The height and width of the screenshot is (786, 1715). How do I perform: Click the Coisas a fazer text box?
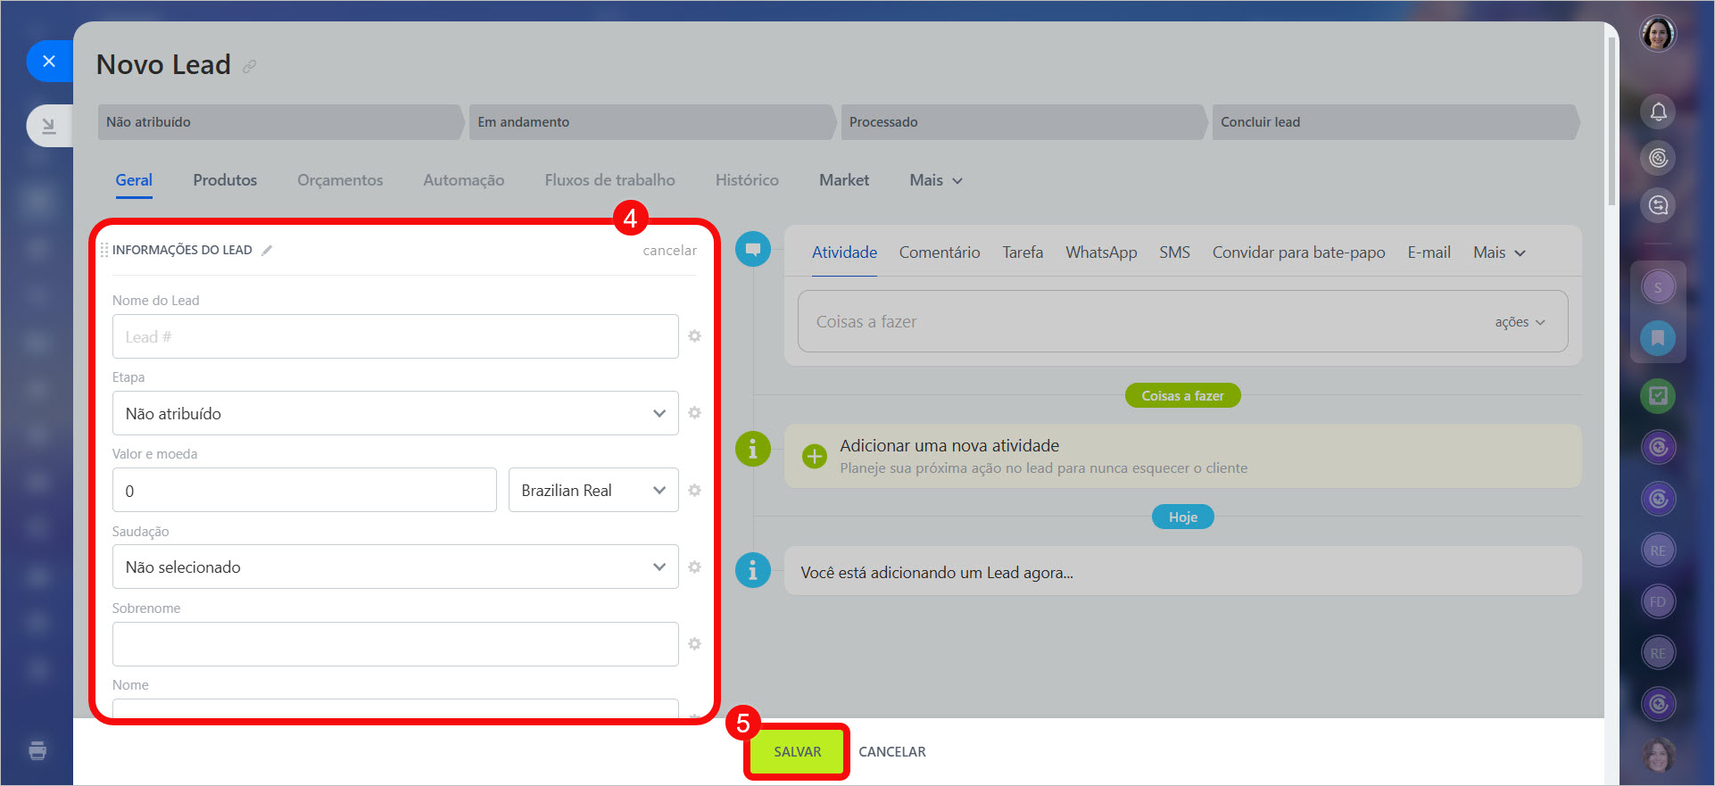tap(1182, 321)
